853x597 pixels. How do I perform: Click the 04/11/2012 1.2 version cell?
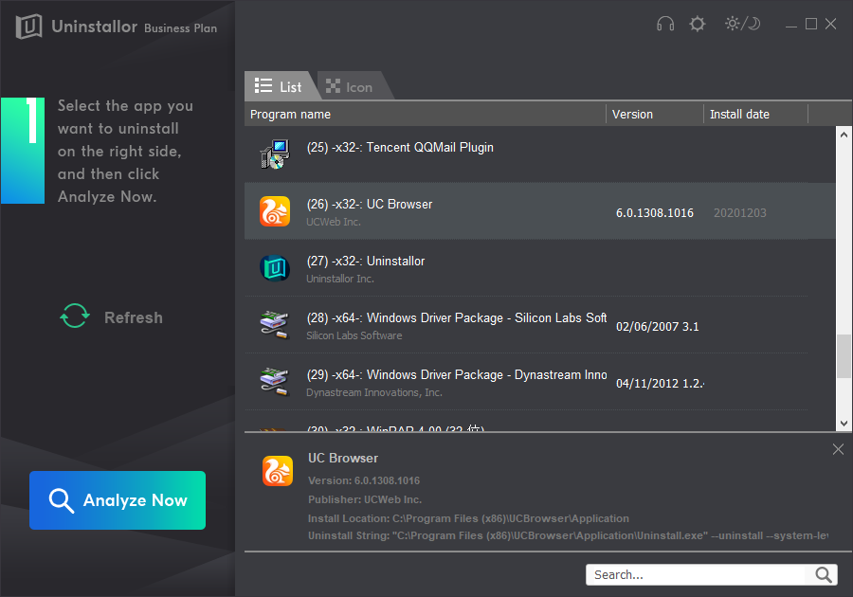point(660,384)
